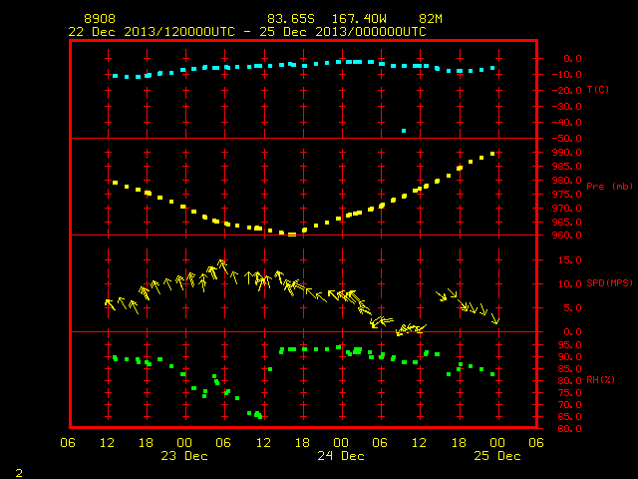This screenshot has width=638, height=479.
Task: Click the 990.0 pressure tick label
Action: coord(567,153)
